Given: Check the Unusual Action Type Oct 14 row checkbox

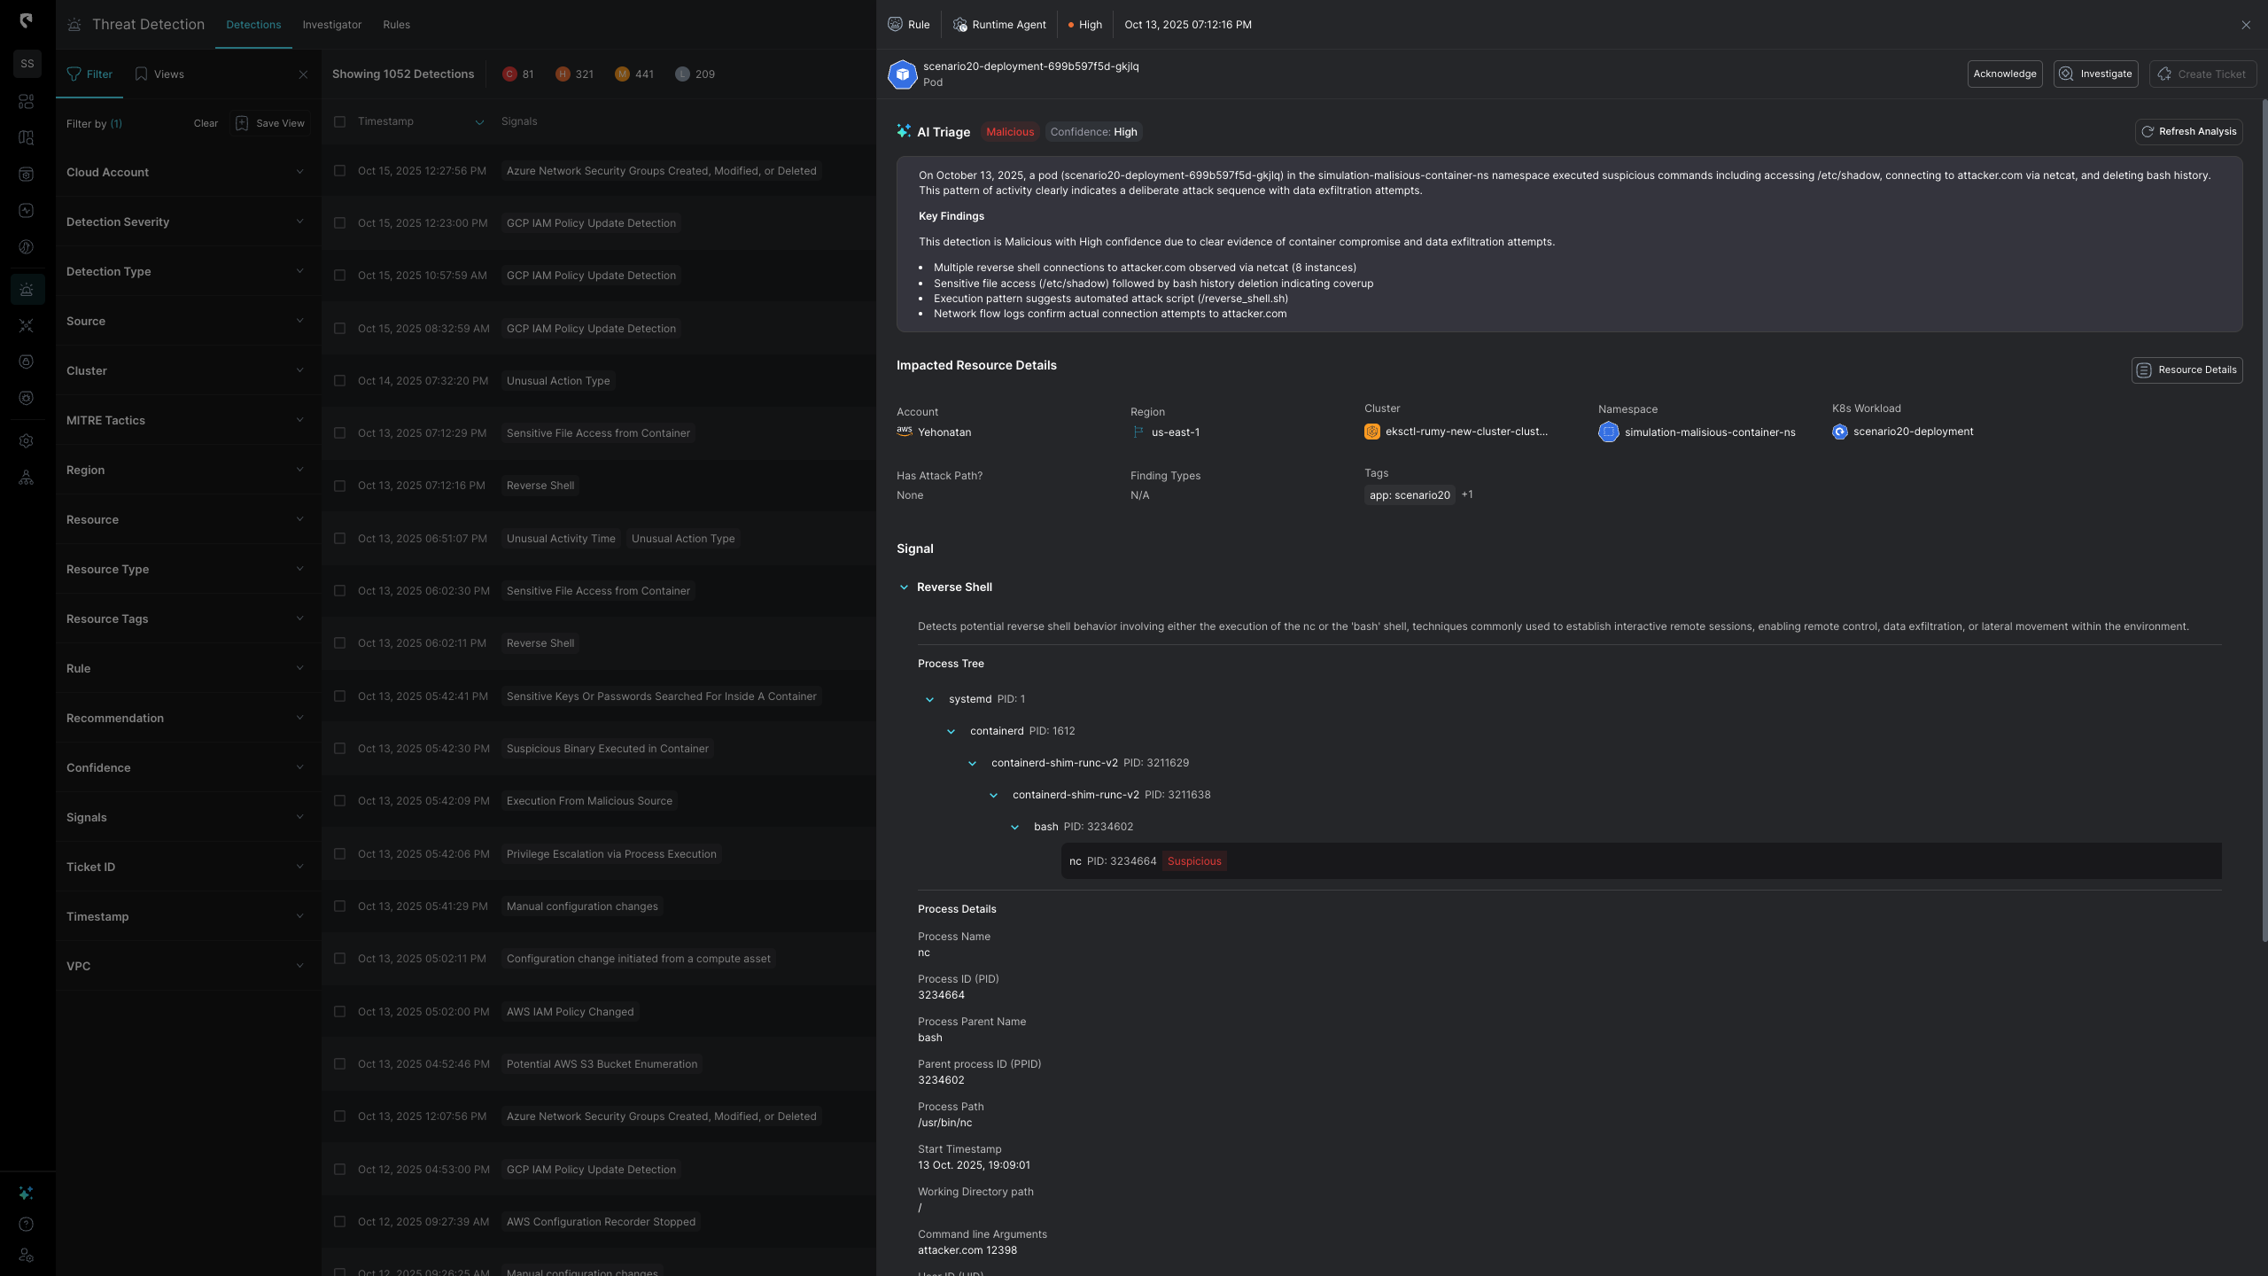Looking at the screenshot, I should point(339,381).
